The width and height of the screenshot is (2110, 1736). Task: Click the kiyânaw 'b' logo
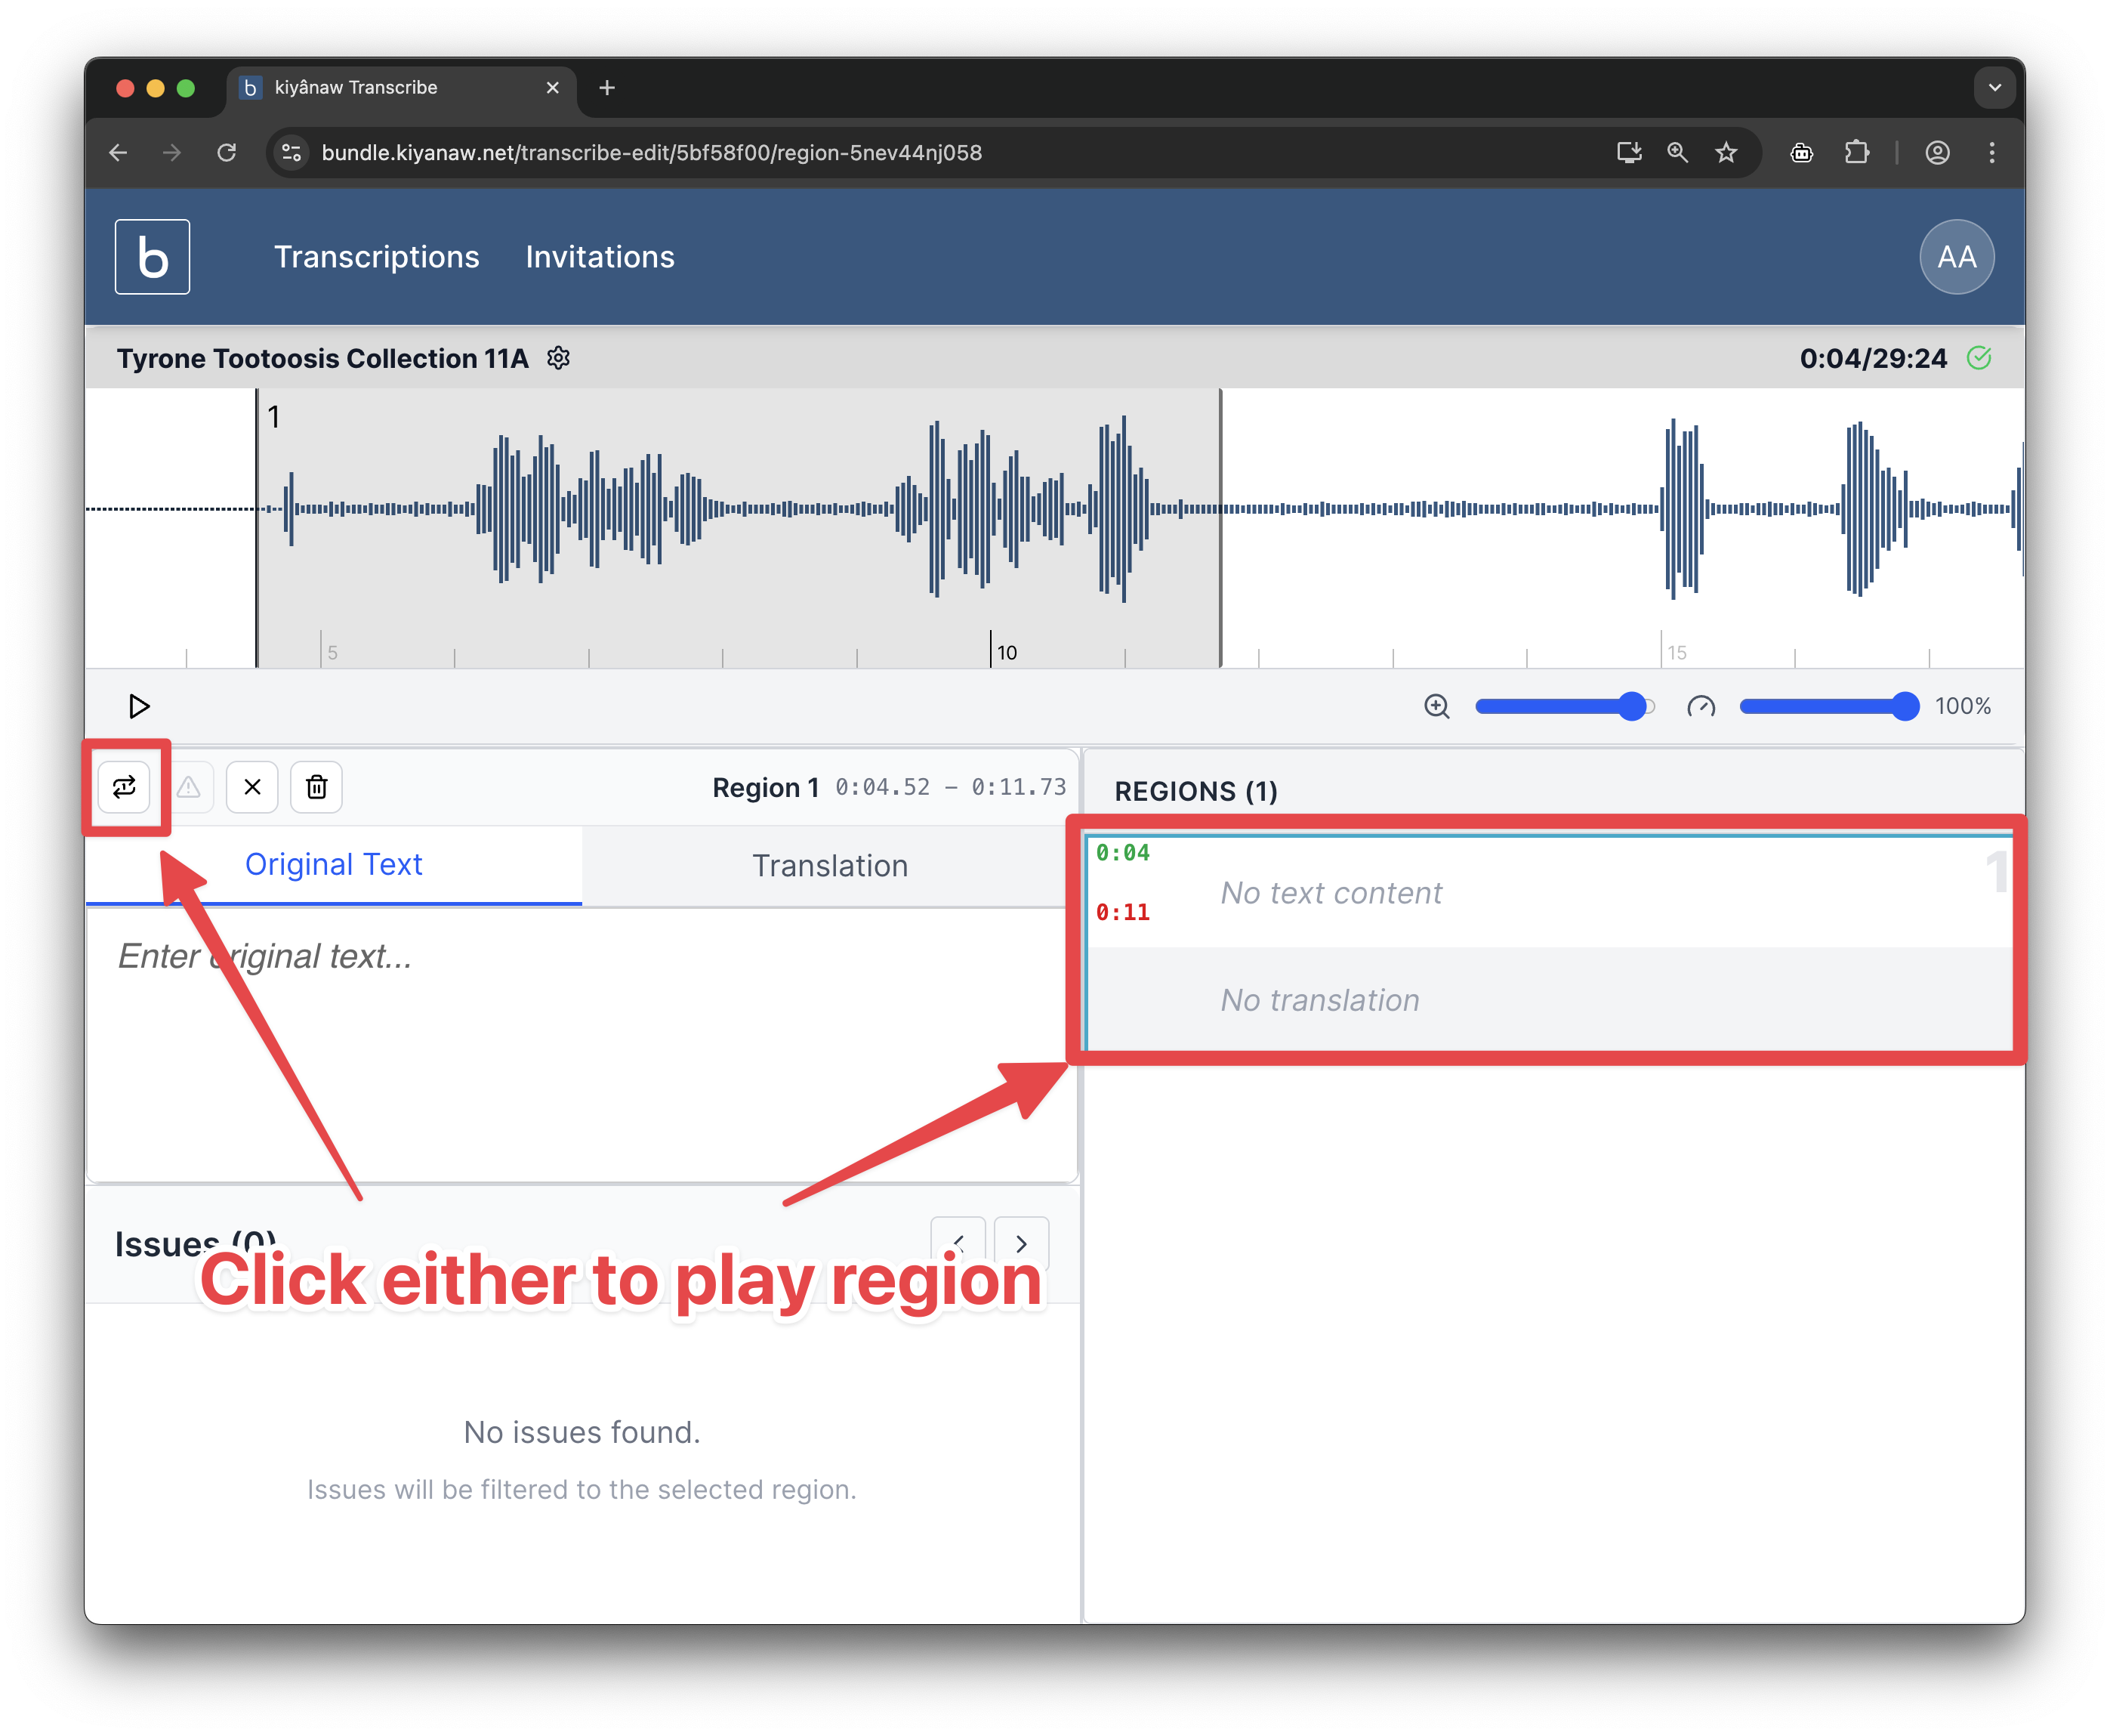click(152, 257)
